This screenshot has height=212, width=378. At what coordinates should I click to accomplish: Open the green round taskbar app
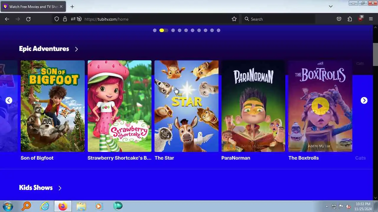point(118,206)
